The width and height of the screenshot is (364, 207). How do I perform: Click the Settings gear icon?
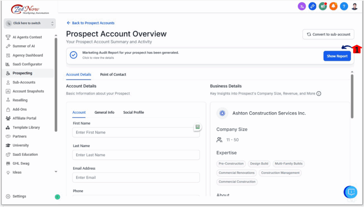pyautogui.click(x=8, y=196)
